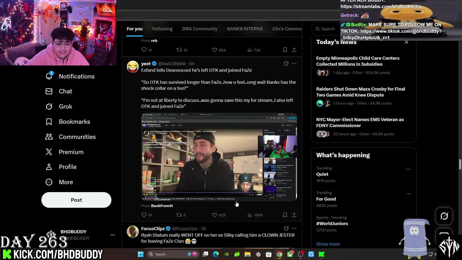
Task: Bookmark the post from reb
Action: click(x=285, y=50)
